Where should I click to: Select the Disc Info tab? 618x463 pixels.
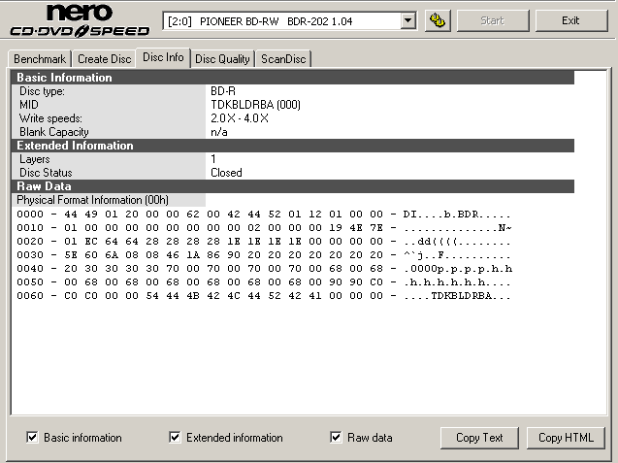tap(163, 57)
